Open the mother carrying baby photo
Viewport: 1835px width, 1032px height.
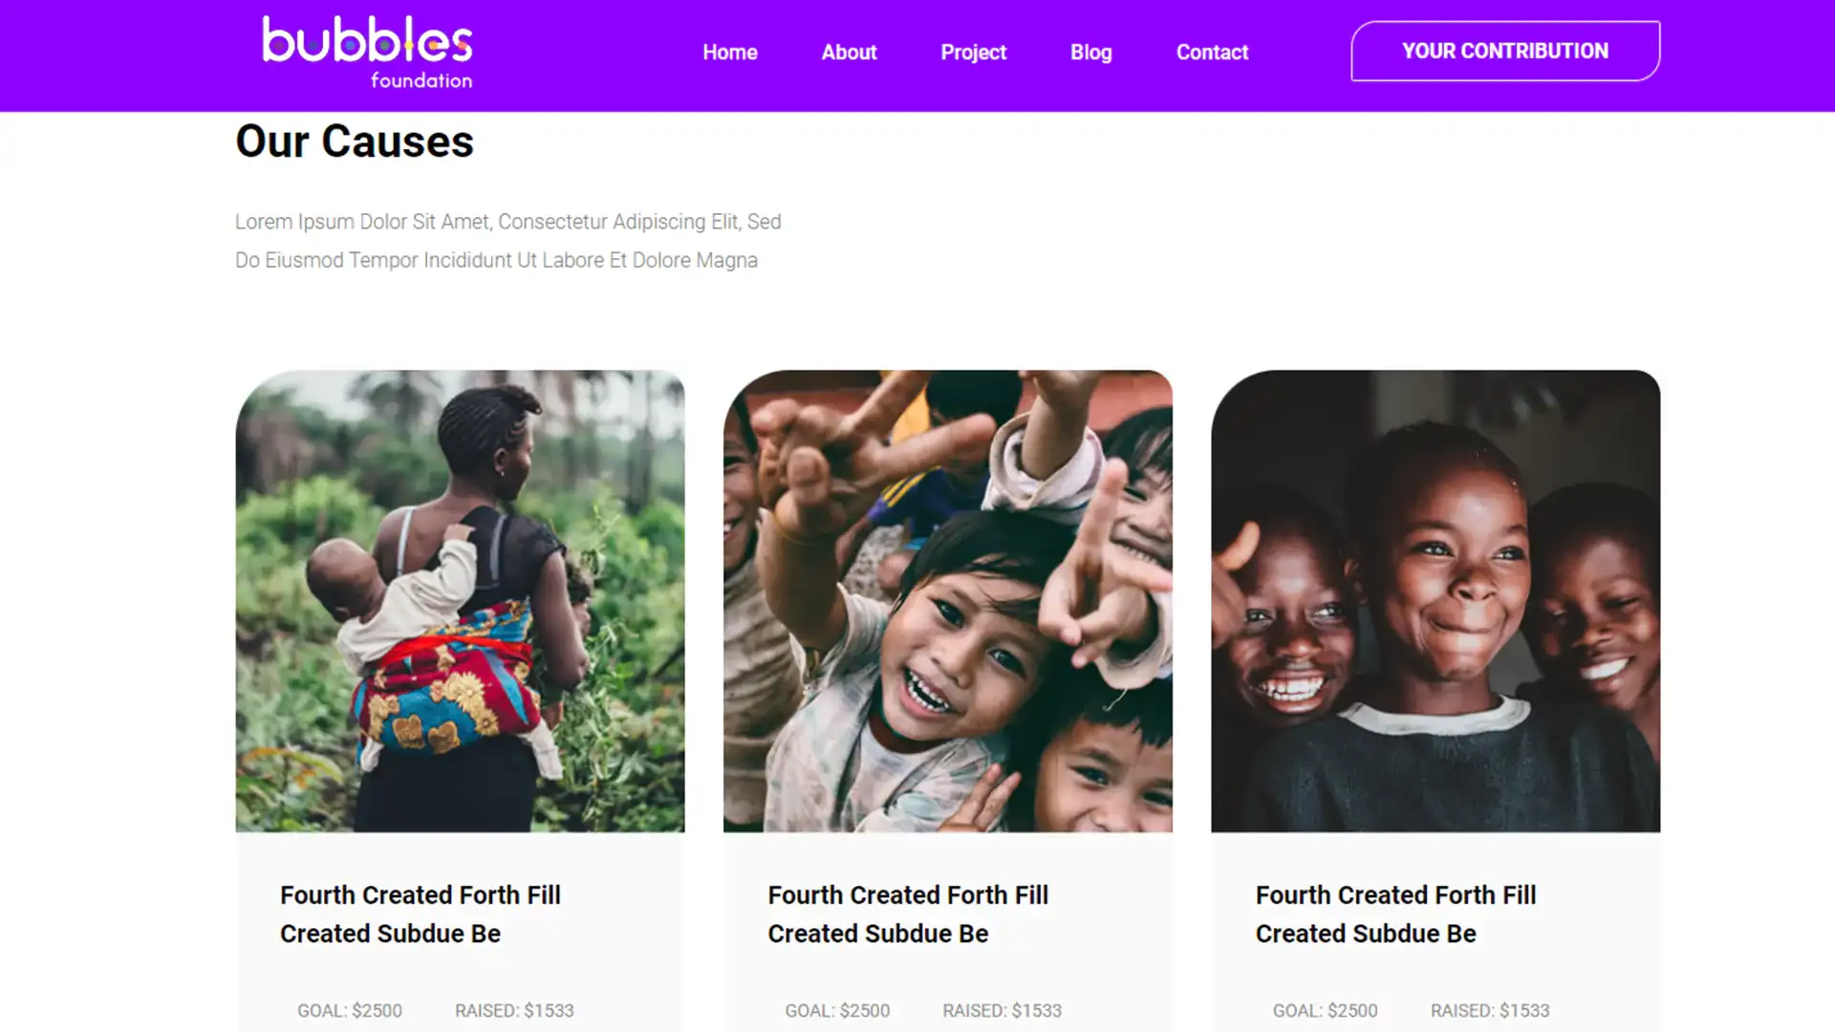point(460,600)
